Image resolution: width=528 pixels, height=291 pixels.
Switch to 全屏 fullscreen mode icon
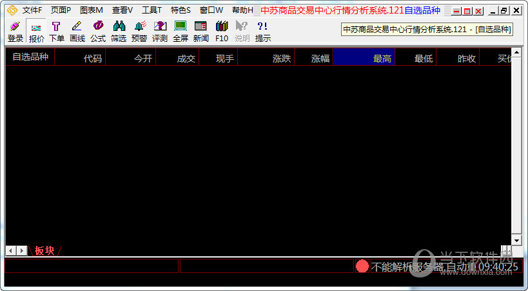(181, 32)
